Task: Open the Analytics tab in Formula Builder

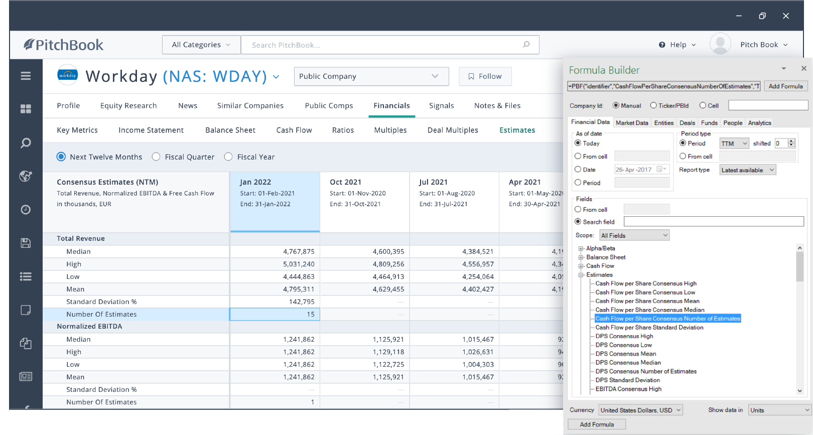Action: 759,123
